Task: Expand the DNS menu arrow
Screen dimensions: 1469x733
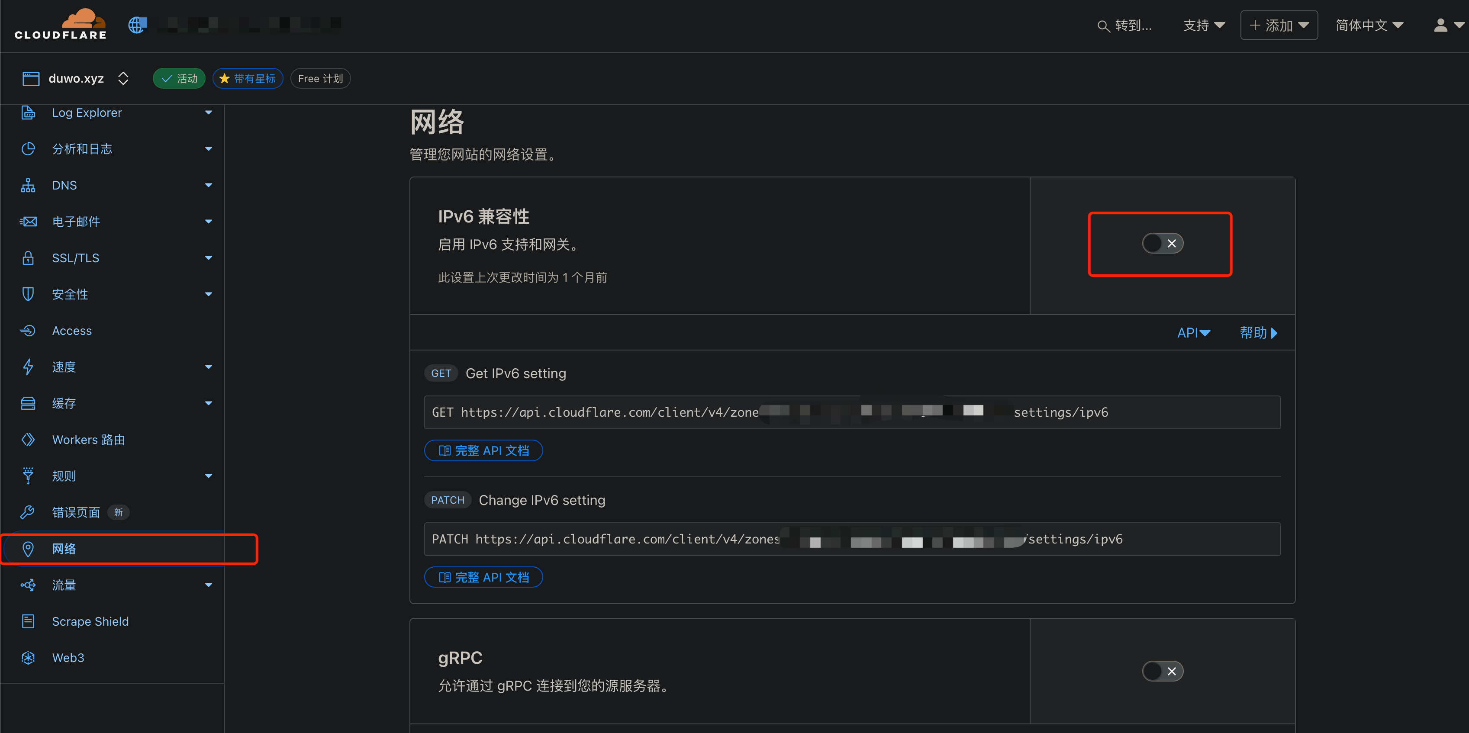Action: tap(208, 185)
